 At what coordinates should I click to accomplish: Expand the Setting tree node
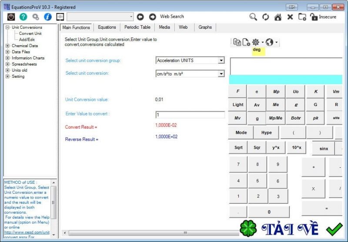coord(7,76)
